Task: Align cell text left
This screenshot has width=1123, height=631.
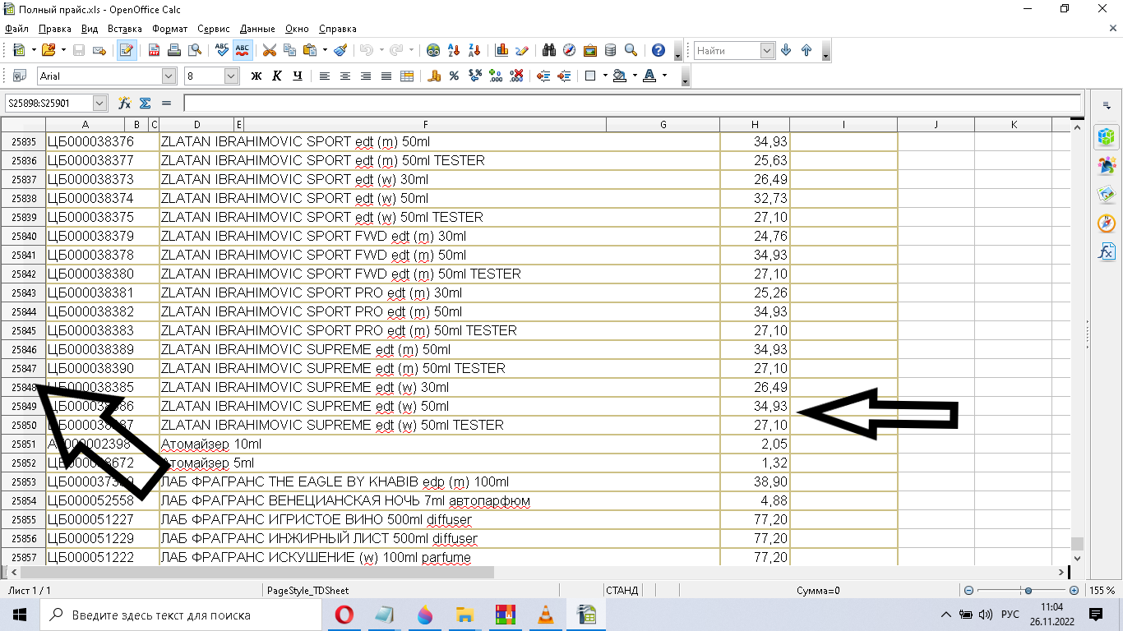Action: point(325,76)
